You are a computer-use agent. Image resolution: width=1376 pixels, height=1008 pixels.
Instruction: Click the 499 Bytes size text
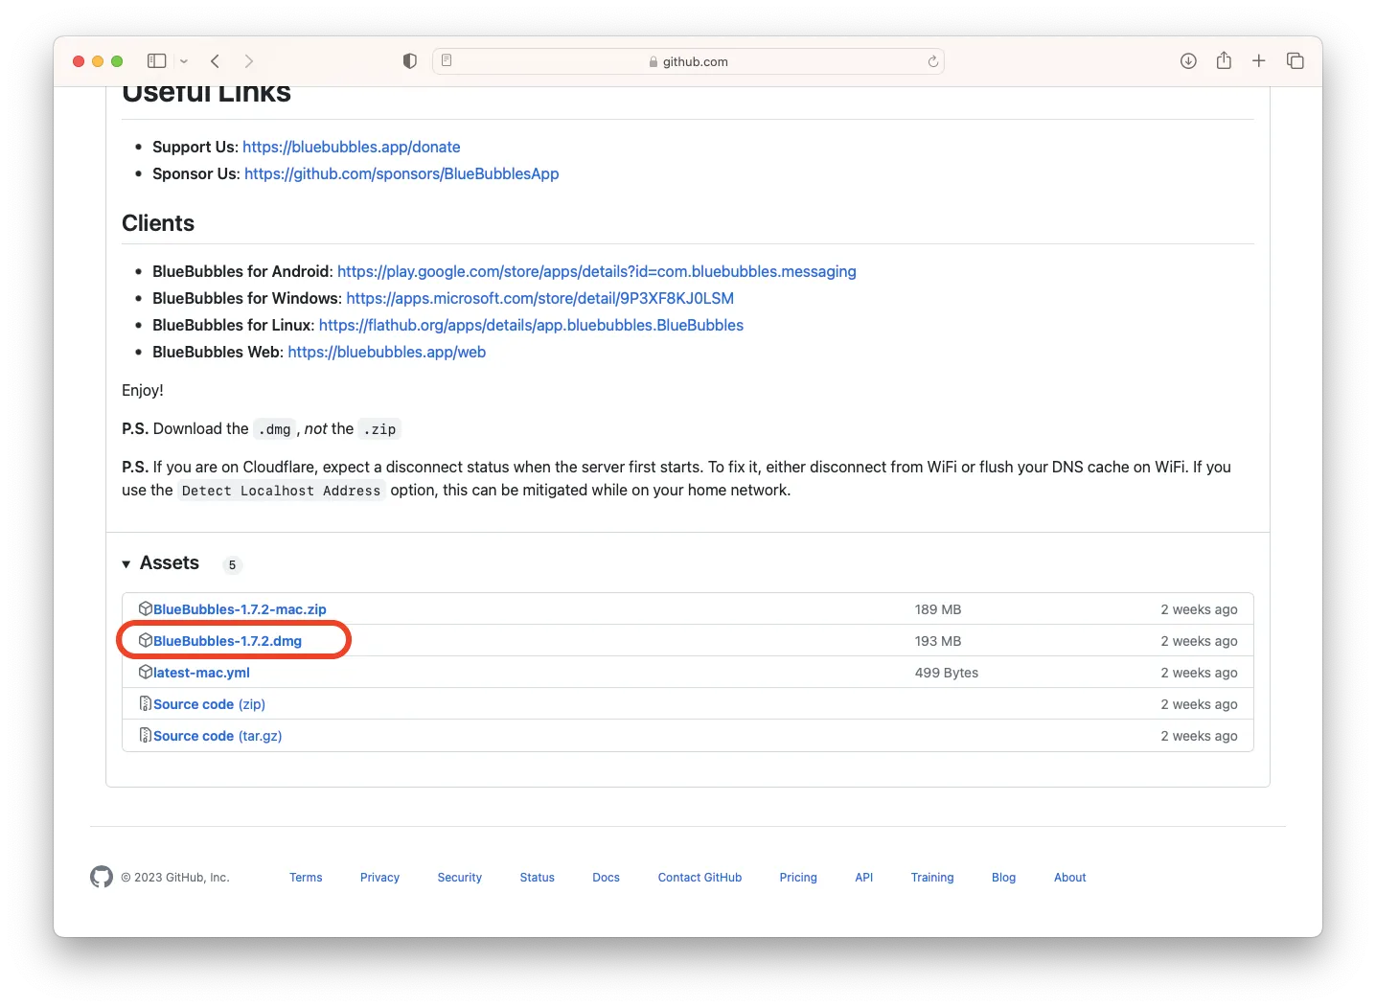coord(947,673)
